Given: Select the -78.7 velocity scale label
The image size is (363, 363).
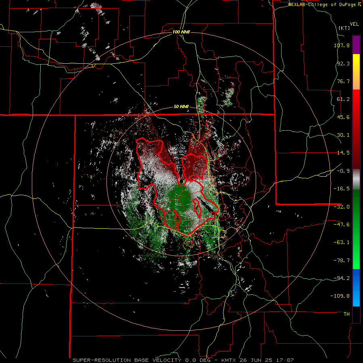Looking at the screenshot, I should [x=342, y=261].
